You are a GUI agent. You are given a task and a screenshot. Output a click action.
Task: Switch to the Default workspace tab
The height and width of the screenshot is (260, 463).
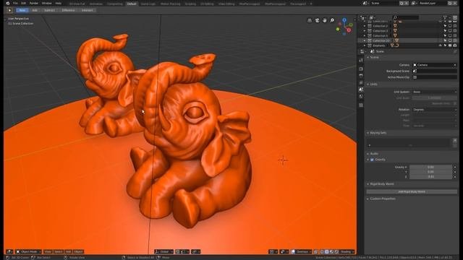[x=132, y=4]
